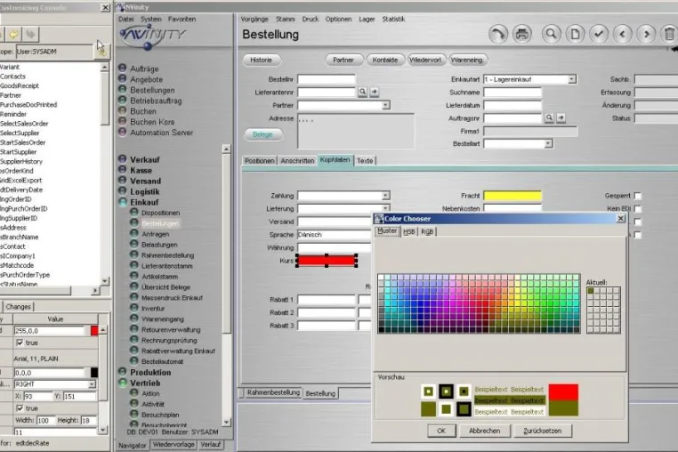
Task: Open the Bestellart dropdown
Action: pyautogui.click(x=548, y=143)
